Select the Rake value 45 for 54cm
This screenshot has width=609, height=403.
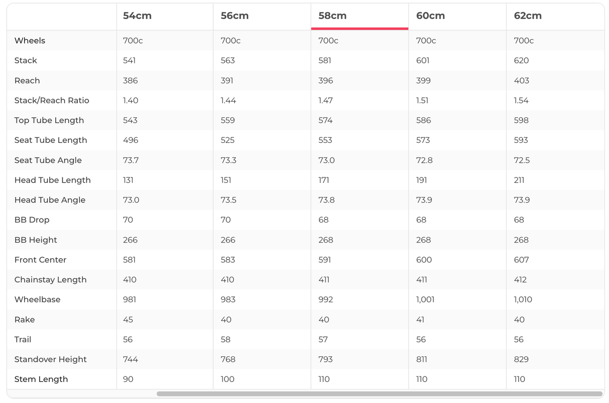(x=128, y=320)
